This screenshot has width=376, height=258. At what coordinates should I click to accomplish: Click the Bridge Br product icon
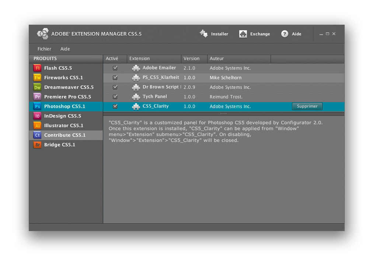coord(37,145)
